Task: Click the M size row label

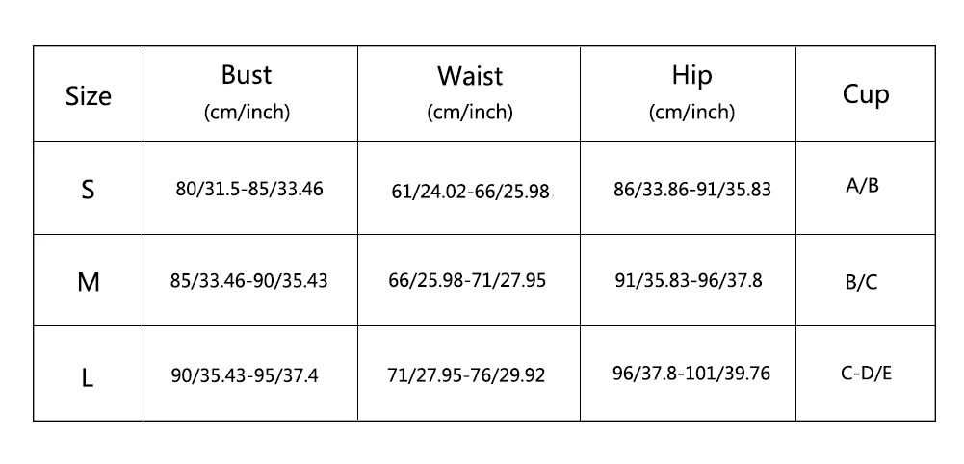Action: pyautogui.click(x=88, y=282)
